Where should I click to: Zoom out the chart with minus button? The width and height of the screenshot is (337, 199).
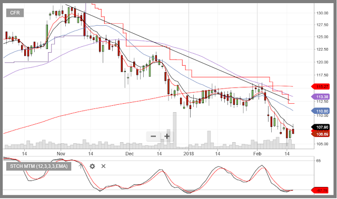[153, 136]
